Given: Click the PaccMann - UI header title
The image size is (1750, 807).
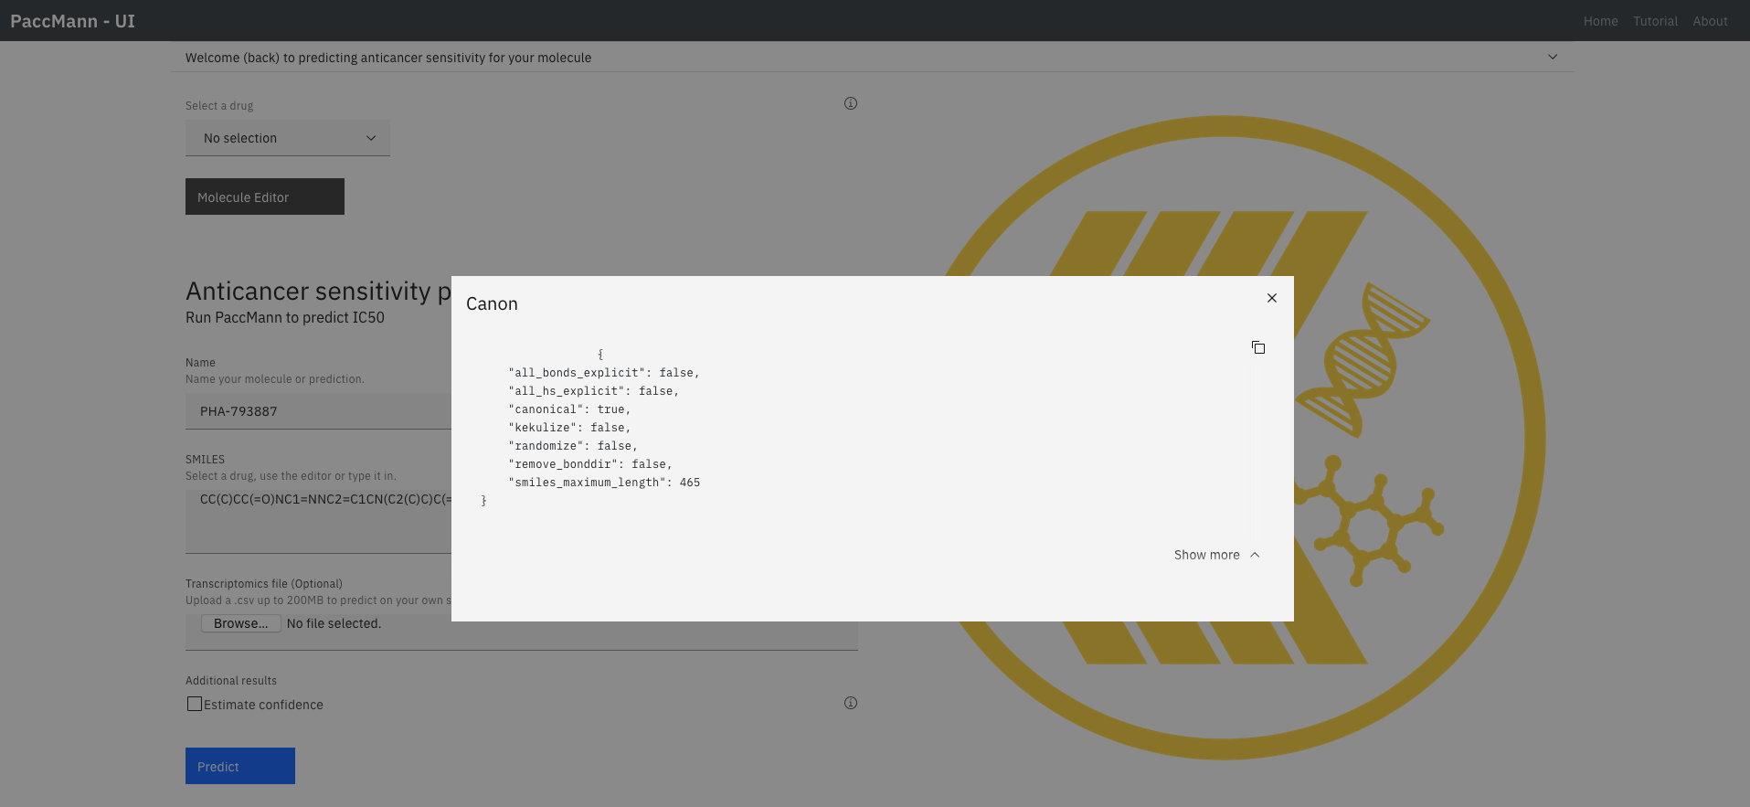Looking at the screenshot, I should [73, 21].
